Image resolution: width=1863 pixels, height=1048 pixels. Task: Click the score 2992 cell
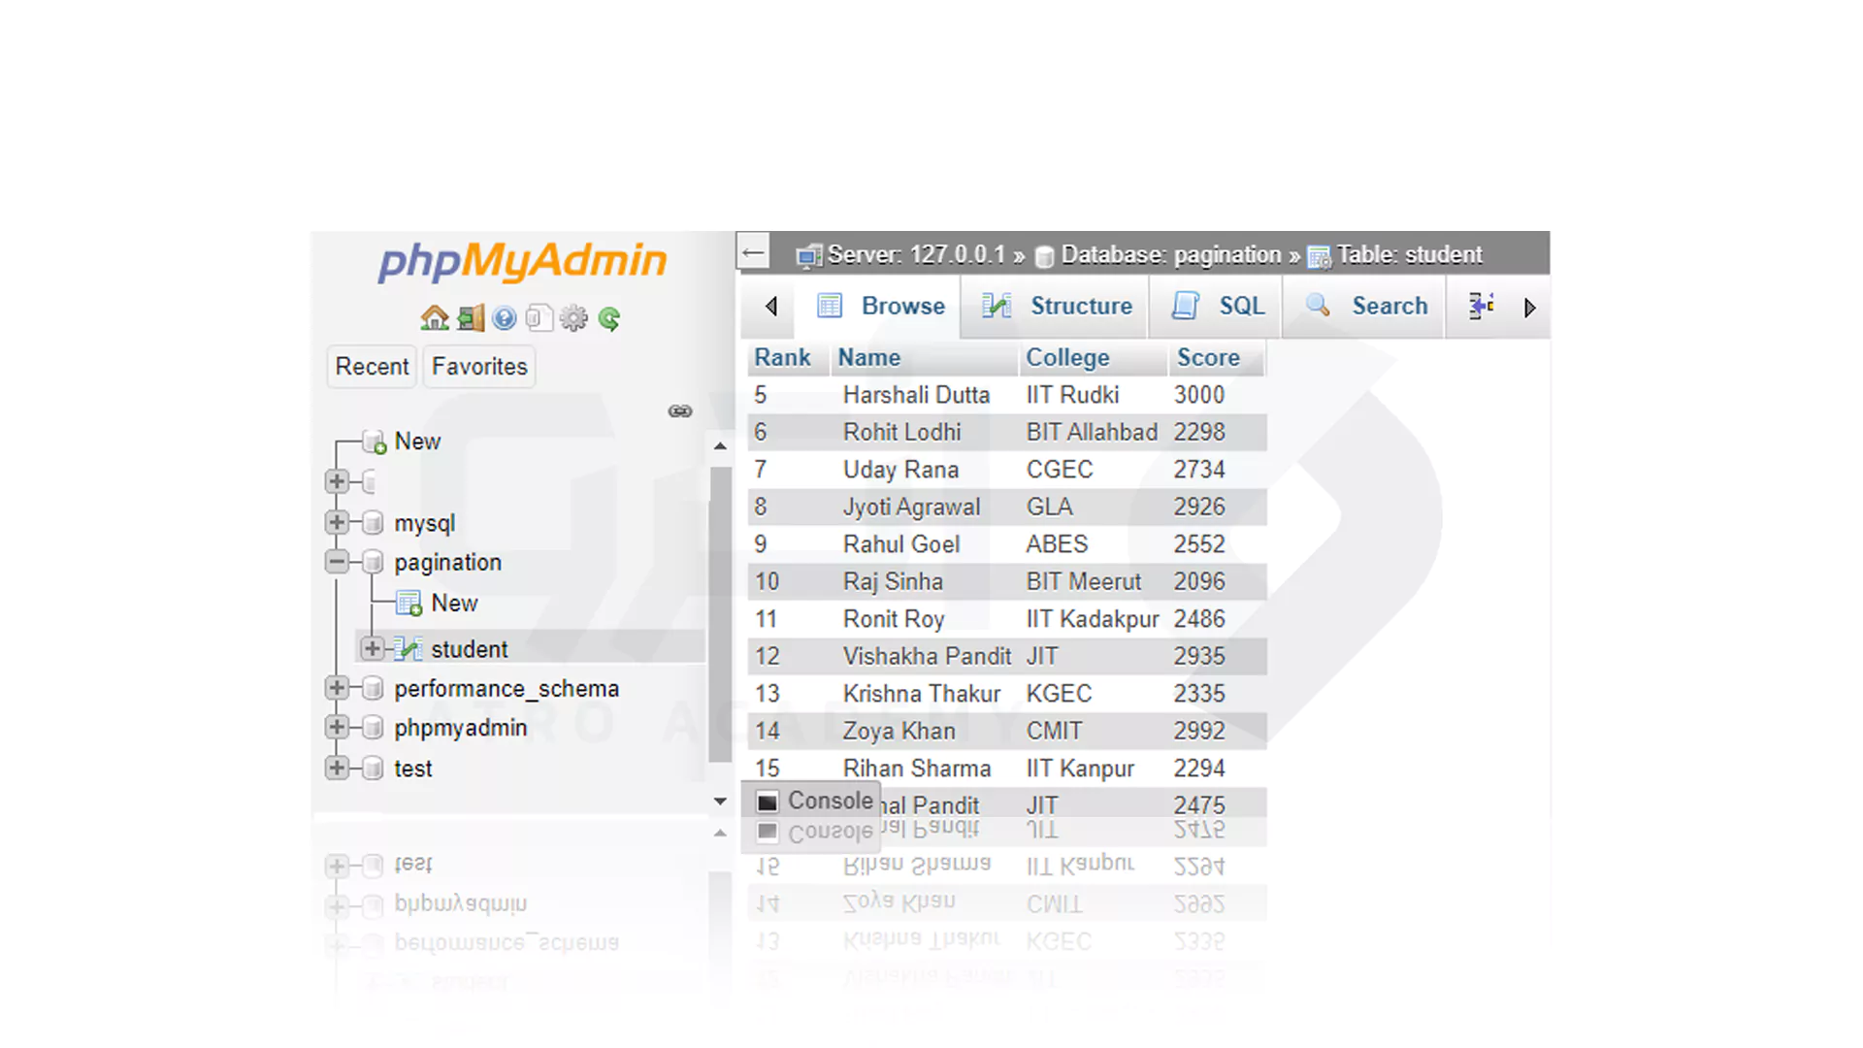coord(1199,731)
